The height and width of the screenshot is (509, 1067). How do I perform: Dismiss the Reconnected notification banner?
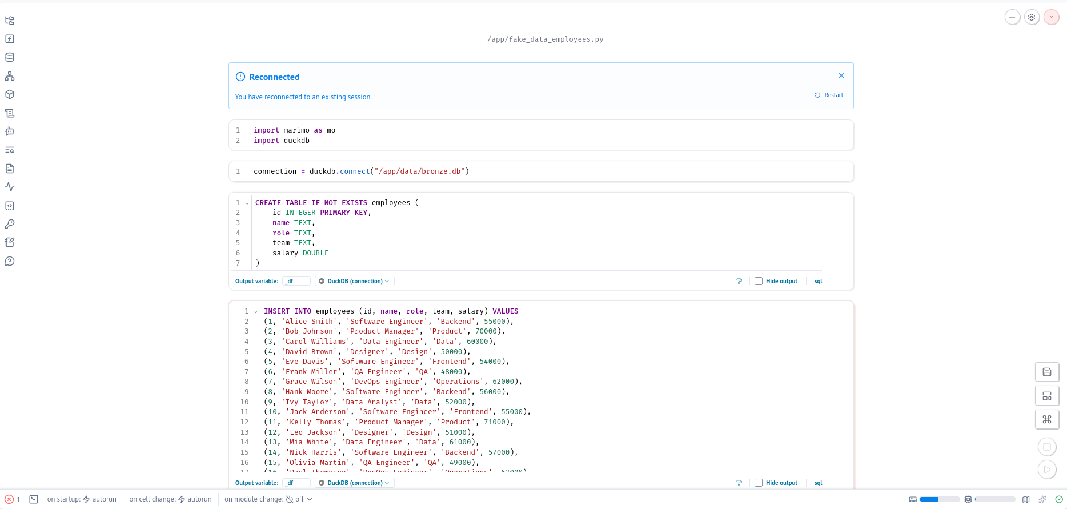pyautogui.click(x=841, y=75)
